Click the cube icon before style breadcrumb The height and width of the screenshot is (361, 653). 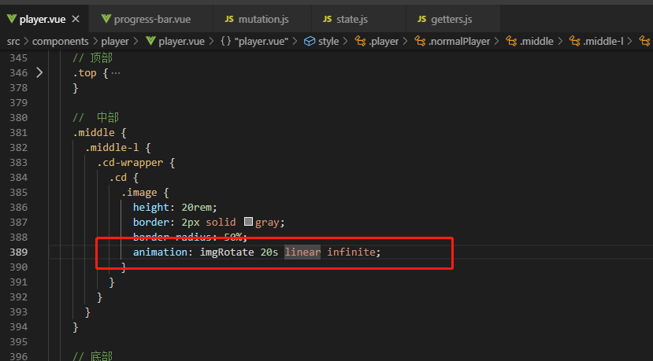[x=310, y=41]
